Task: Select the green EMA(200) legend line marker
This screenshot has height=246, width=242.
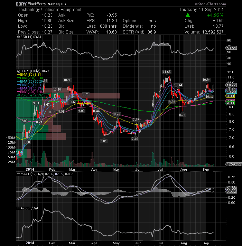Action: [18, 78]
